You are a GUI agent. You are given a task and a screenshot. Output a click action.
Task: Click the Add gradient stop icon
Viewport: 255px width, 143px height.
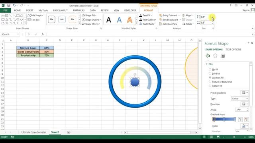point(240,120)
